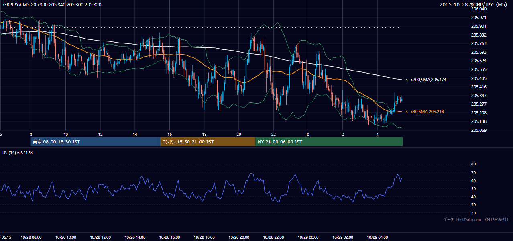Click the 200 SMA label 205.474

(x=426, y=80)
